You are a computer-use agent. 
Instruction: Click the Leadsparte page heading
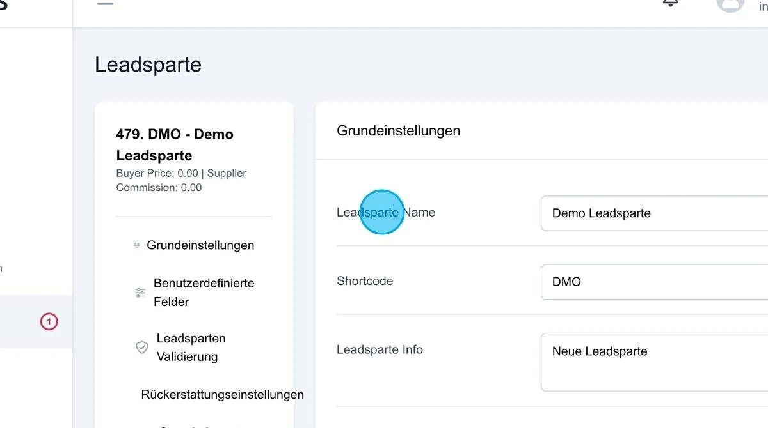(x=148, y=65)
